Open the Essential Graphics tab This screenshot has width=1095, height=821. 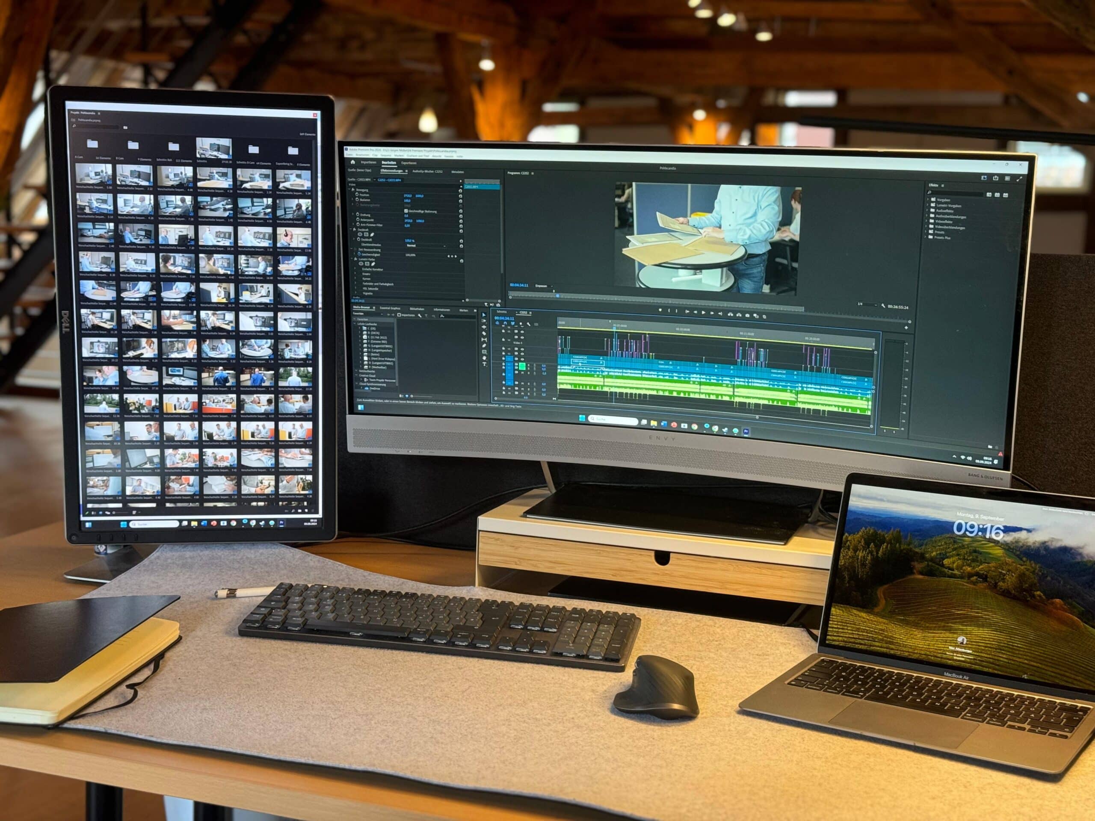point(390,309)
